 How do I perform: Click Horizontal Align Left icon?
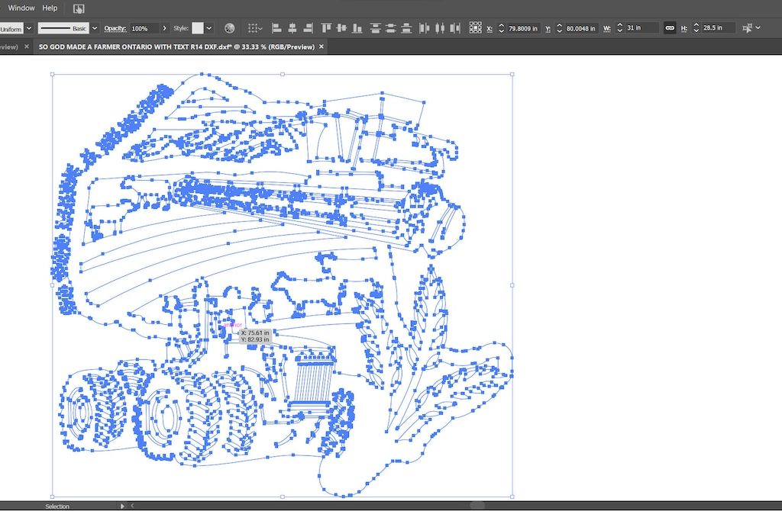pyautogui.click(x=276, y=28)
